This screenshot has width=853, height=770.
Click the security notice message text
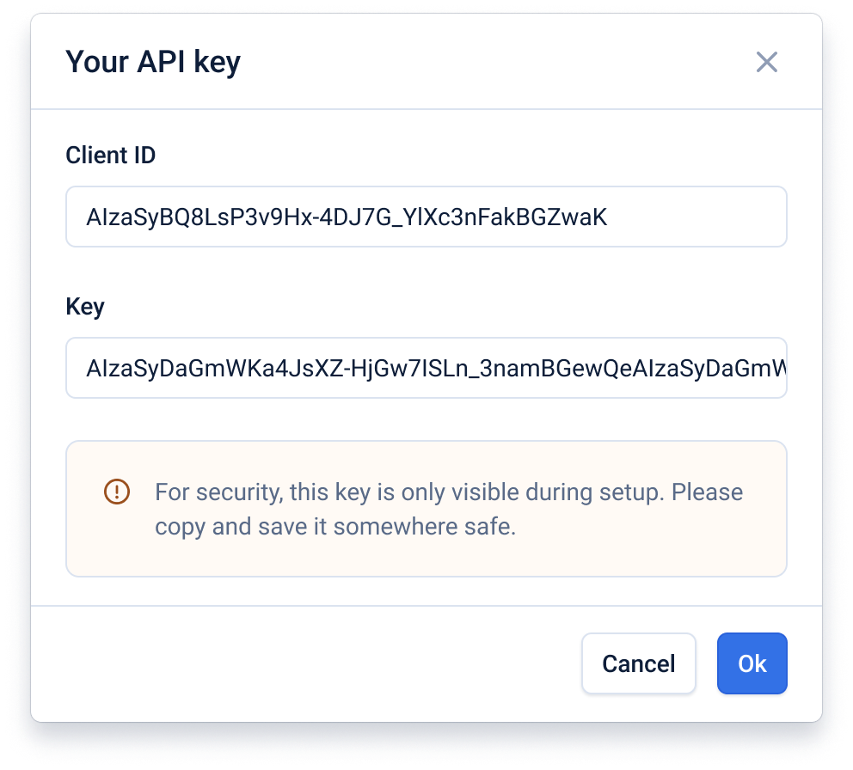(x=448, y=509)
